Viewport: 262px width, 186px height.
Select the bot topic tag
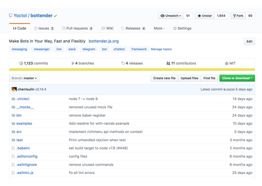pyautogui.click(x=104, y=49)
